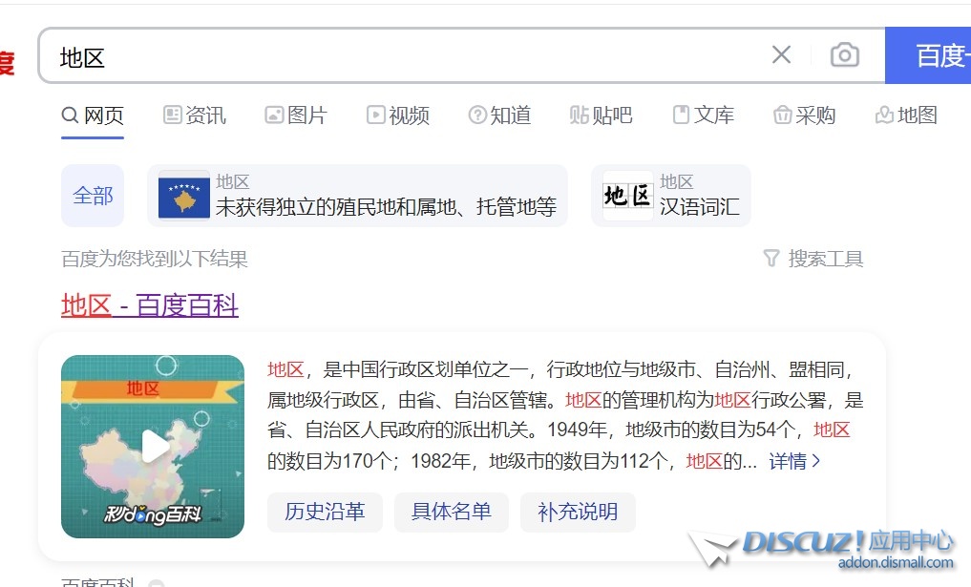Go to the 视频 tab
The width and height of the screenshot is (971, 587).
click(398, 115)
